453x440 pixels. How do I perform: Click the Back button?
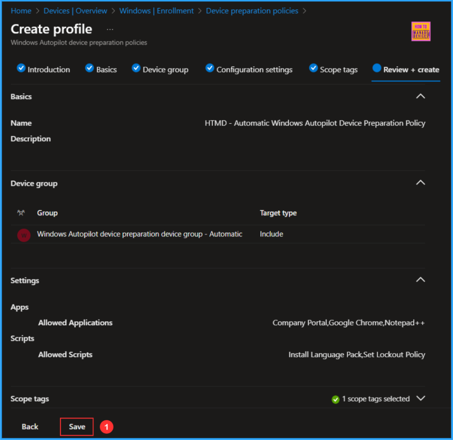point(30,426)
